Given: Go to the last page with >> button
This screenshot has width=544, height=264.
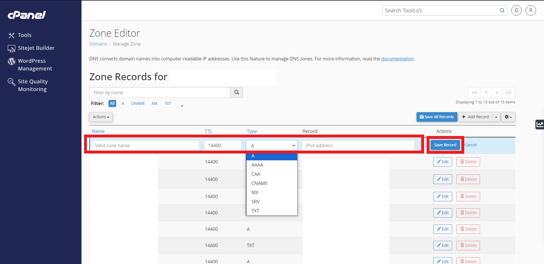Looking at the screenshot, I should click(x=509, y=92).
